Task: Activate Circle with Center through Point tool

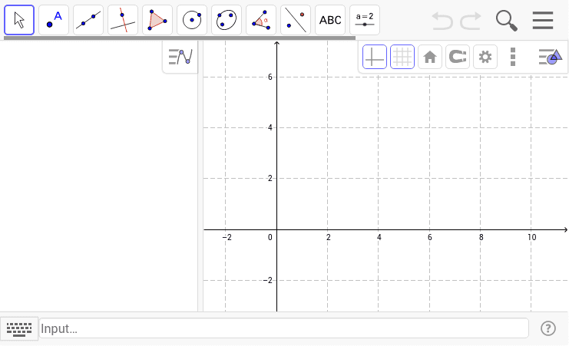Action: pos(192,20)
